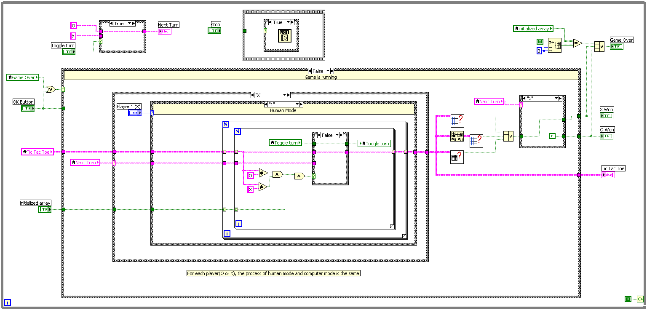Screen dimensions: 647x310
Task: Click the Next Turn local feeding the right-hand "X" case
Action: [x=489, y=102]
